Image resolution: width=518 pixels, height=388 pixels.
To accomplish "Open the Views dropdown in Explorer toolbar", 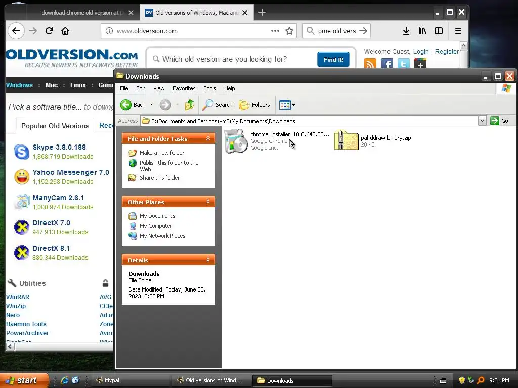I will coord(287,105).
